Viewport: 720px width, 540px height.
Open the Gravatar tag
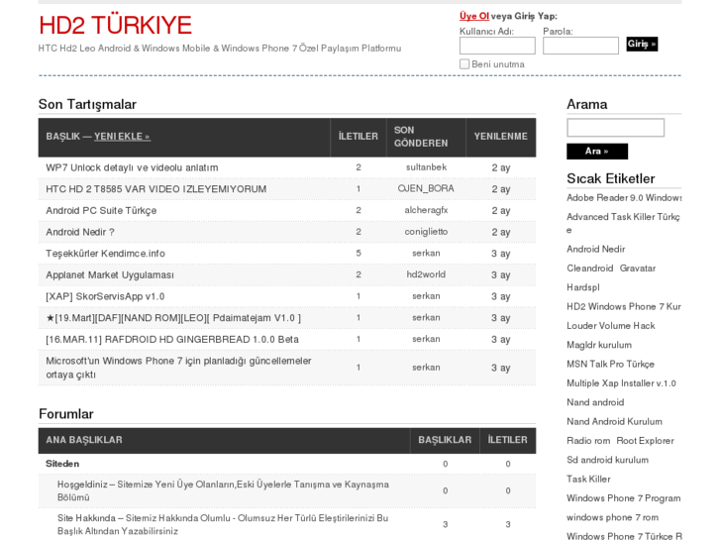click(638, 269)
